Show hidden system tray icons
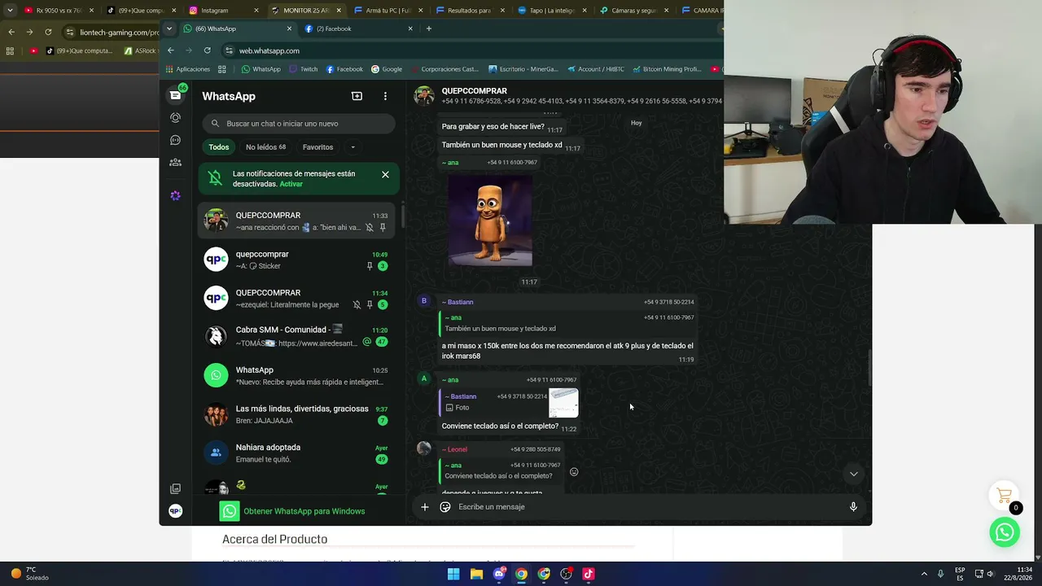 (x=924, y=574)
